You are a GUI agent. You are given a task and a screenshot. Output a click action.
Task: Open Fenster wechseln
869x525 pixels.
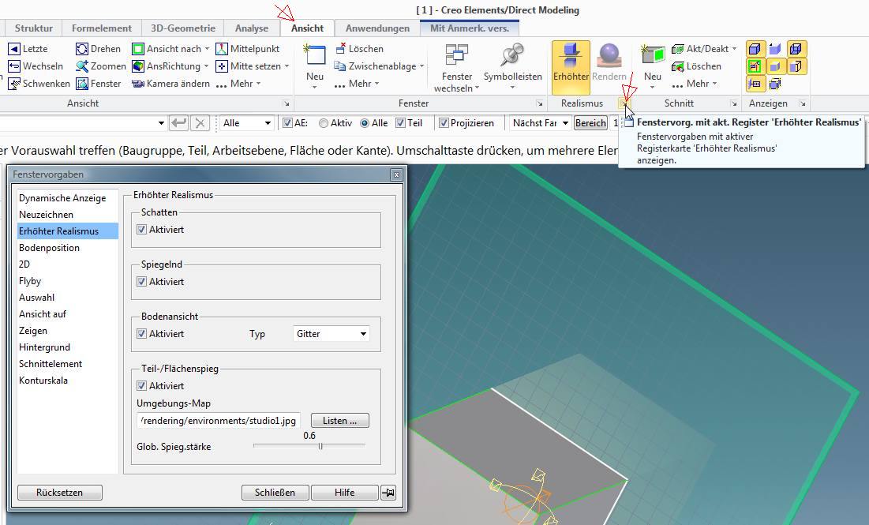[457, 68]
